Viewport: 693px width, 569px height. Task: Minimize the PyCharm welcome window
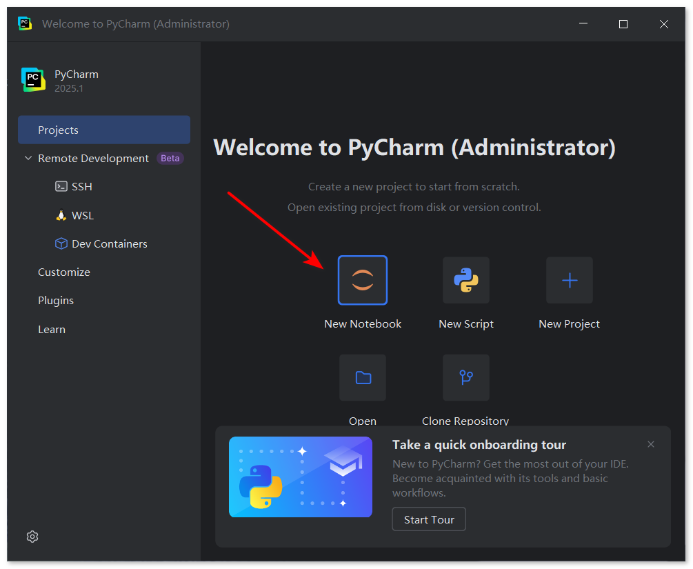[583, 24]
